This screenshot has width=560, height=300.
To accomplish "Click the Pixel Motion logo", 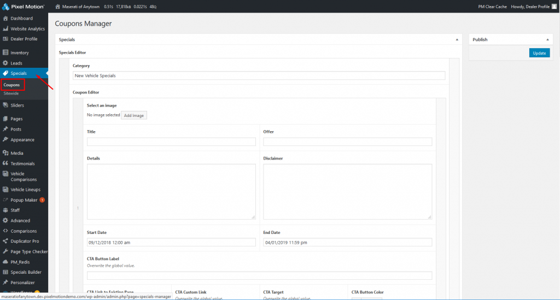I will 23,7.
